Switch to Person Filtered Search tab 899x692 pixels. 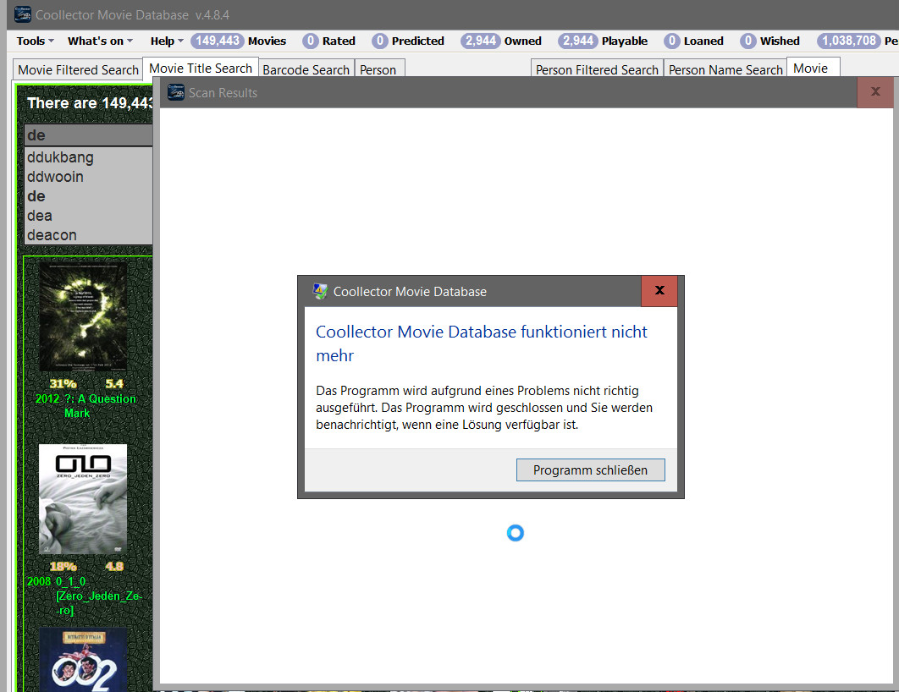point(597,70)
